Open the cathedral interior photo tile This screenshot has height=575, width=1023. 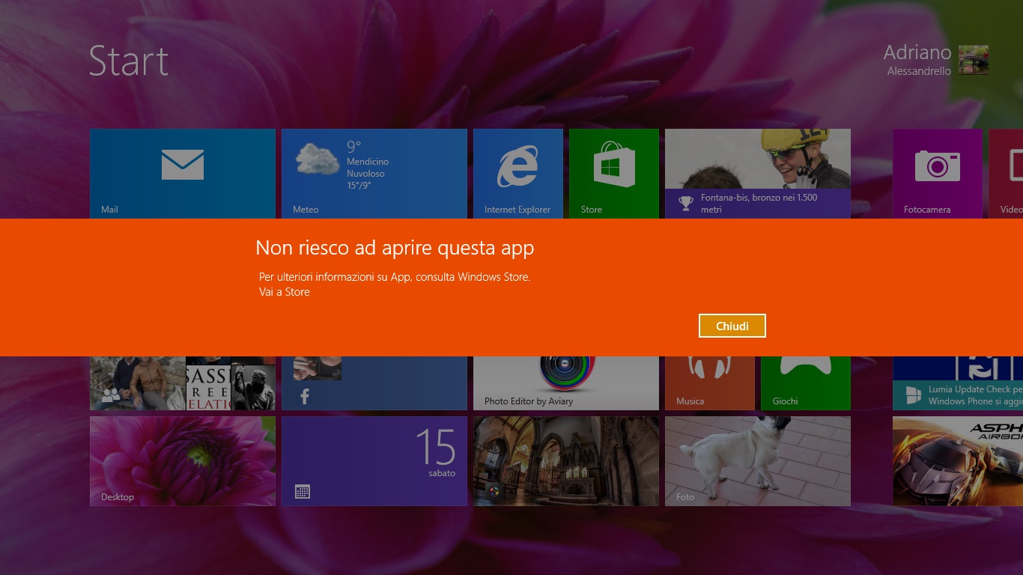pyautogui.click(x=566, y=461)
